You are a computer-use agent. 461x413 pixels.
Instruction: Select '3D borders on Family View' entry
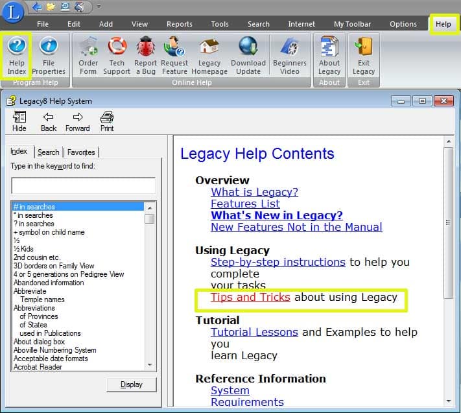point(78,266)
